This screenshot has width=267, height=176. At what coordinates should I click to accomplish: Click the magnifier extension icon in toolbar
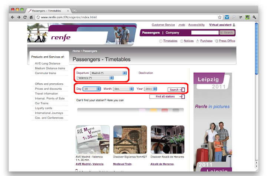234,17
